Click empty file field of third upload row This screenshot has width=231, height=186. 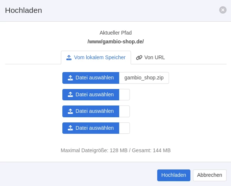(x=124, y=111)
